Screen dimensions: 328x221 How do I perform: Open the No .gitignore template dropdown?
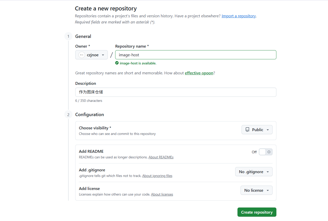click(x=254, y=172)
